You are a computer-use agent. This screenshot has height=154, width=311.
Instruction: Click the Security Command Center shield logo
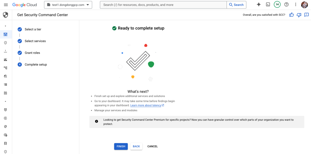pos(5,15)
